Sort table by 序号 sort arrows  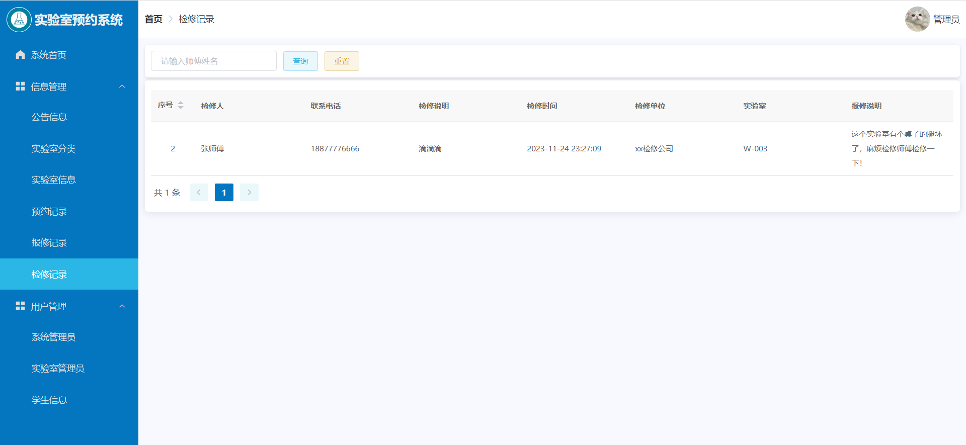[181, 105]
